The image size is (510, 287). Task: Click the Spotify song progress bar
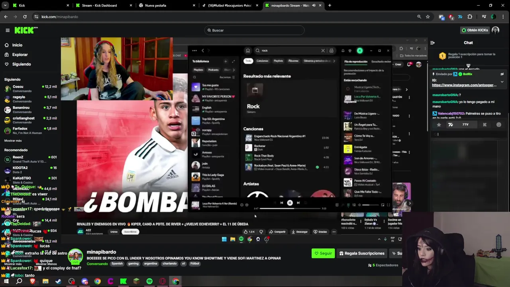click(290, 208)
